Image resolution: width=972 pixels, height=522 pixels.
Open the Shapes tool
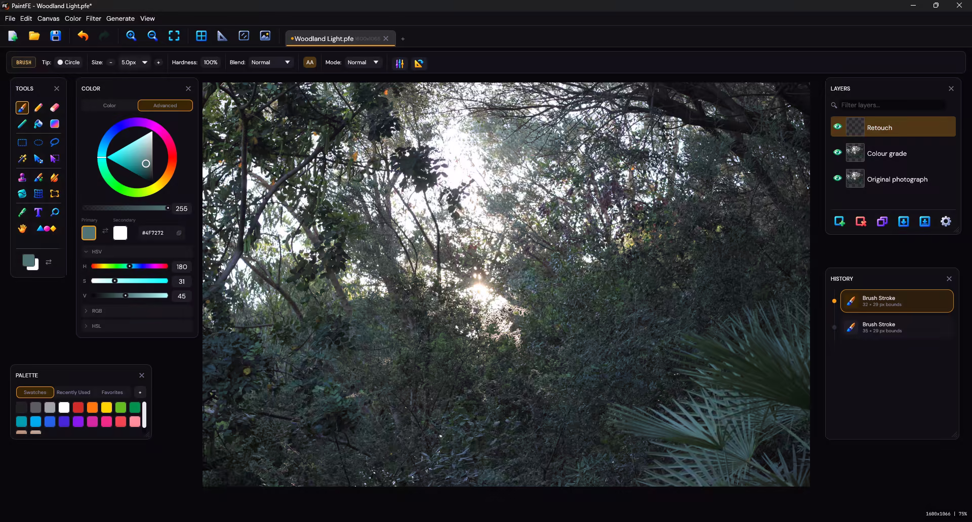[x=47, y=229]
